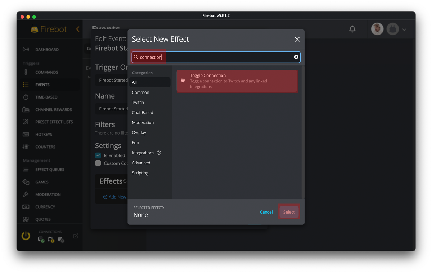Image resolution: width=432 pixels, height=273 pixels.
Task: Select the Events list icon in sidebar
Action: (x=26, y=85)
